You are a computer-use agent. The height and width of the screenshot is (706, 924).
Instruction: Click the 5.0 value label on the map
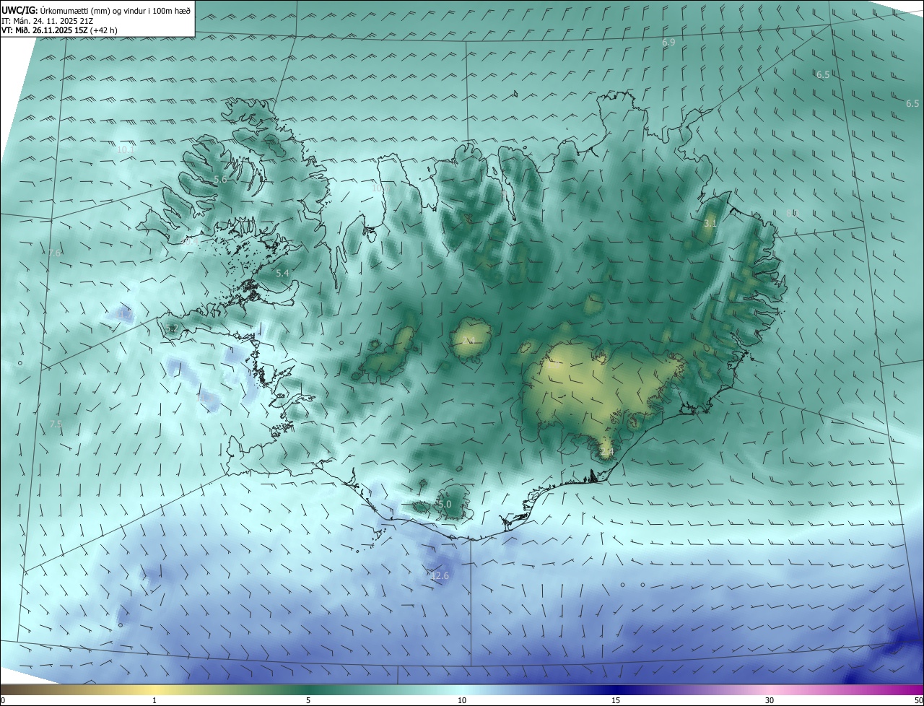(445, 504)
